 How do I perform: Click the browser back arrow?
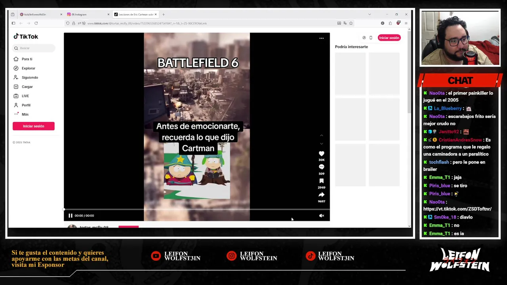point(21,23)
